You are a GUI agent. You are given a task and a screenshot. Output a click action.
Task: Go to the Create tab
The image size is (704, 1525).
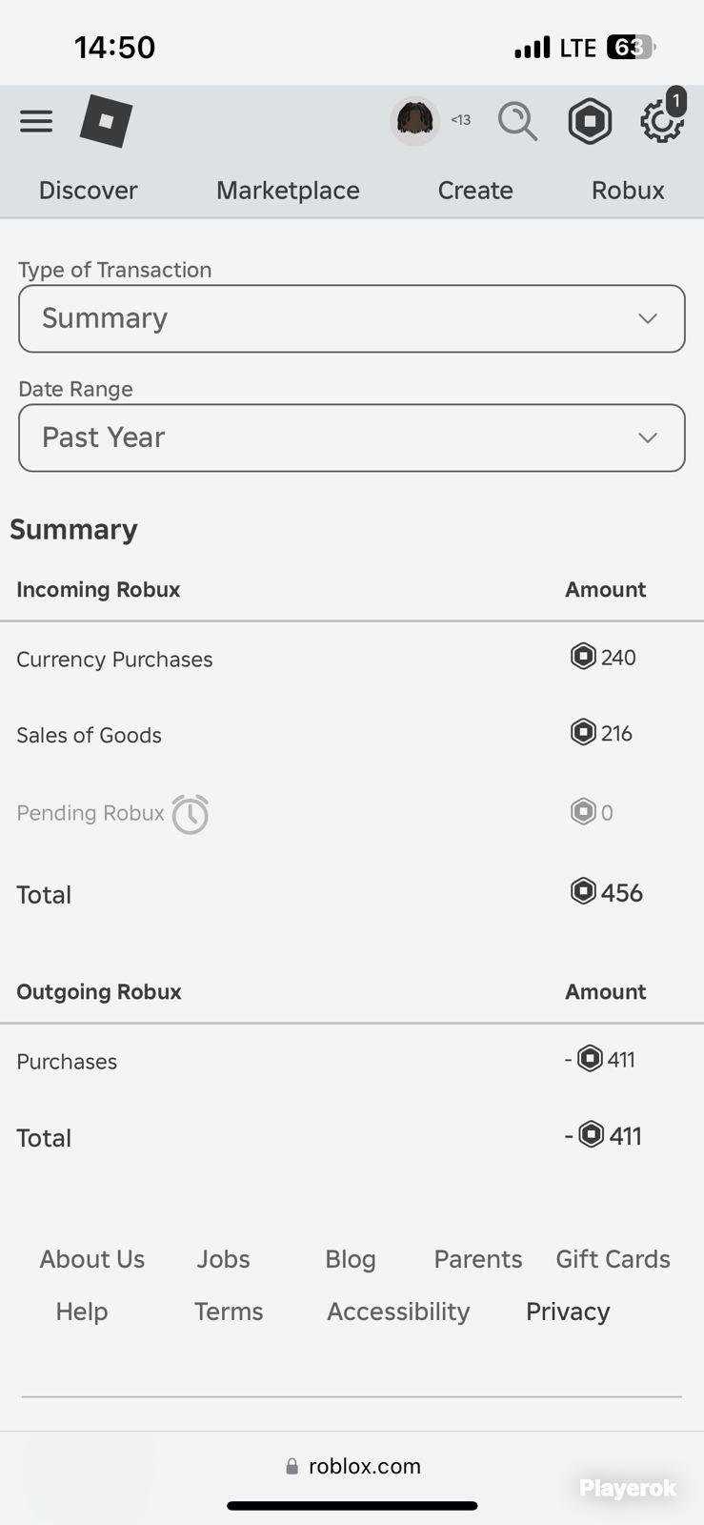[475, 191]
